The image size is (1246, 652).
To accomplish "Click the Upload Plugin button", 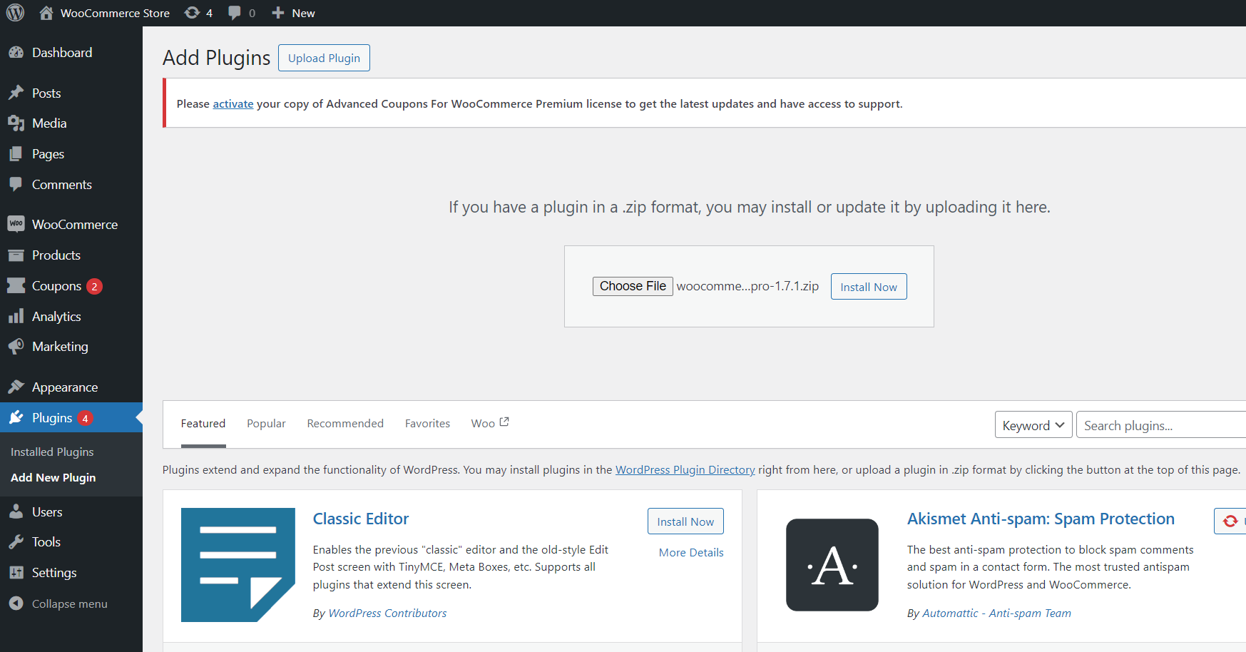I will (324, 58).
